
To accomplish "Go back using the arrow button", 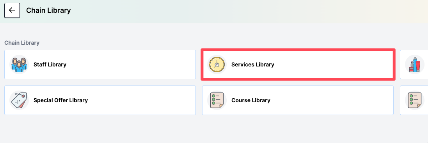I will (x=12, y=10).
